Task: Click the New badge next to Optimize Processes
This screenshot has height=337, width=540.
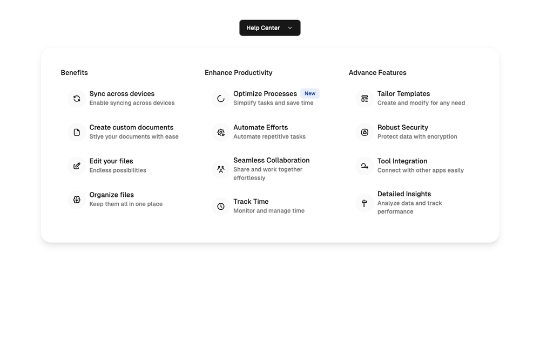Action: [x=310, y=93]
